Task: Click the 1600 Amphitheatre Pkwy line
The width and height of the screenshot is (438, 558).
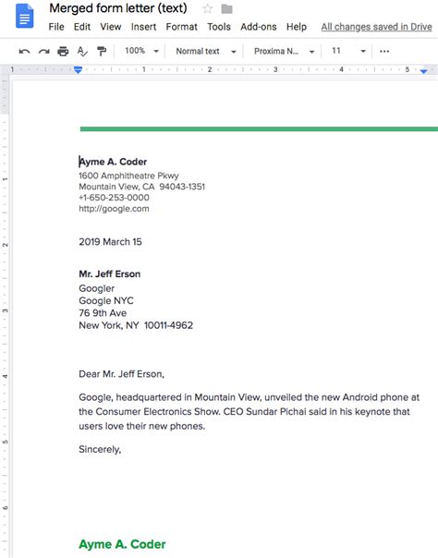Action: tap(128, 176)
